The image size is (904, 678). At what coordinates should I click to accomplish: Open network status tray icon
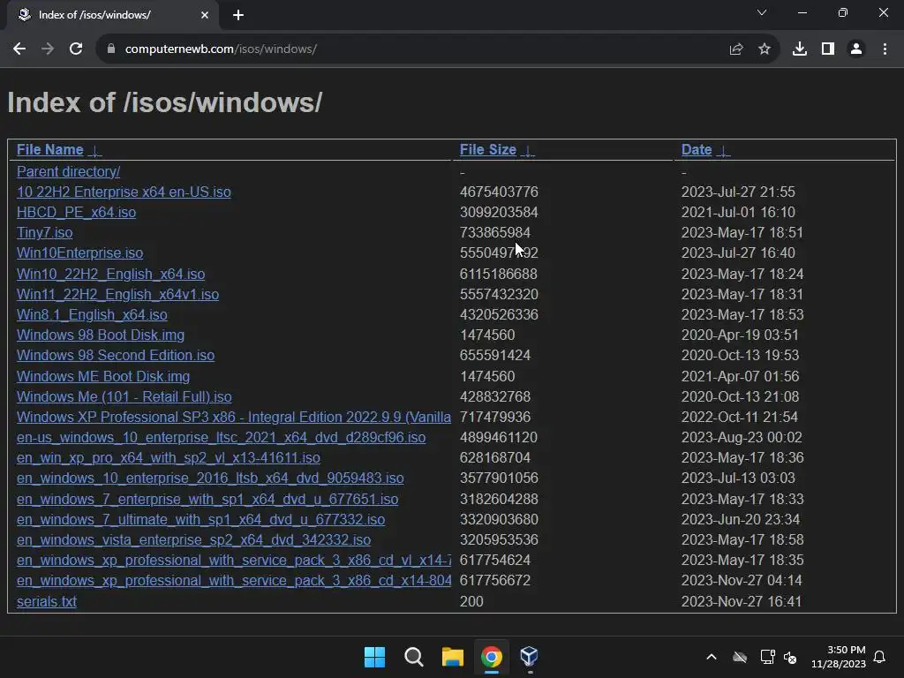pos(767,657)
